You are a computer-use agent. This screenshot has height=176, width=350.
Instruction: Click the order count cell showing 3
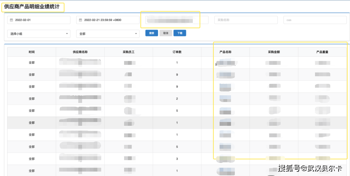pos(177,159)
